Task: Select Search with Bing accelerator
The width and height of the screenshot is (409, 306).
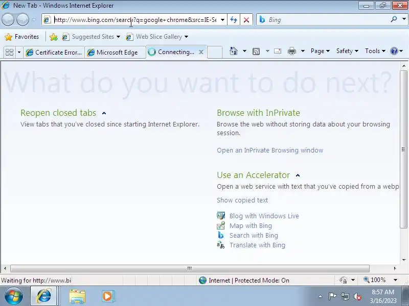Action: pos(254,235)
